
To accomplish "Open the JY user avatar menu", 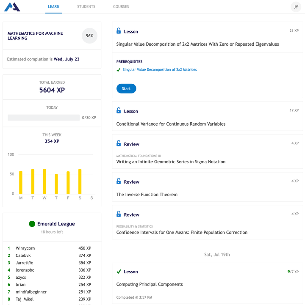I will (296, 7).
